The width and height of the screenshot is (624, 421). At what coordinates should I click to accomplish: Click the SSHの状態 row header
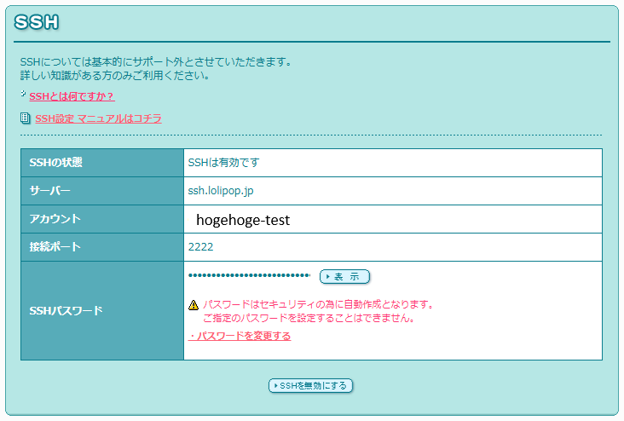tap(55, 163)
